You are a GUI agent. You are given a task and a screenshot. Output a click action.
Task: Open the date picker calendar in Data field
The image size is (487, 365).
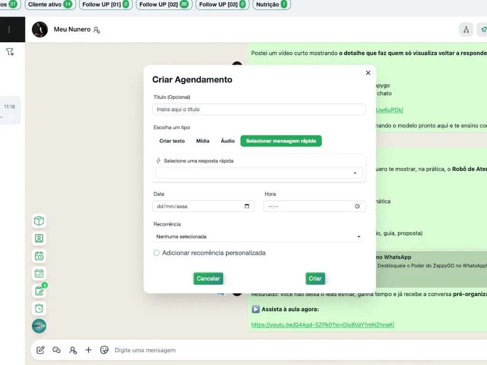coord(246,206)
